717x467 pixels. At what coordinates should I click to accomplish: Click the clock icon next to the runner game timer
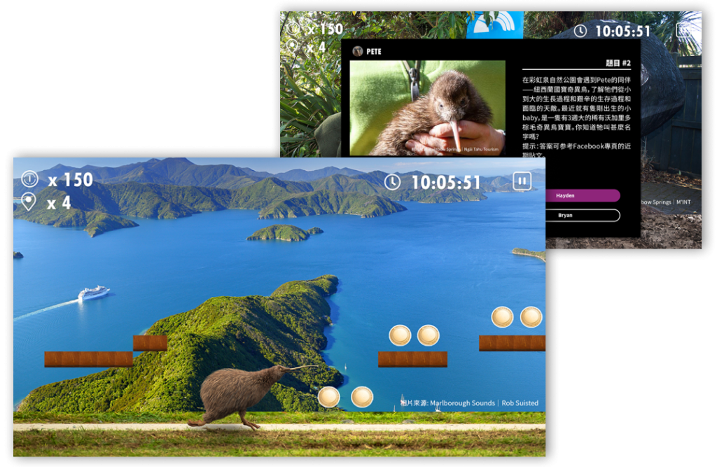[x=392, y=182]
